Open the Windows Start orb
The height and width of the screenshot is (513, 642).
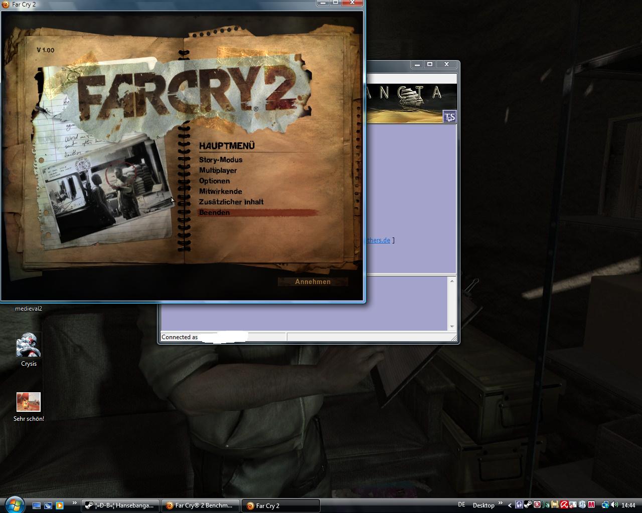[x=14, y=504]
